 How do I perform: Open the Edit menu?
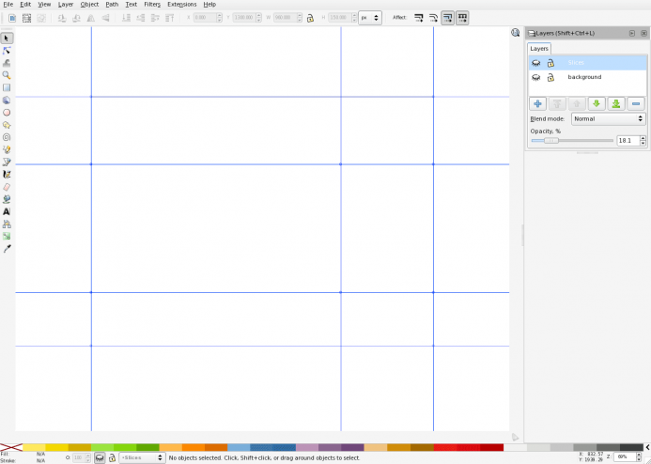click(25, 4)
